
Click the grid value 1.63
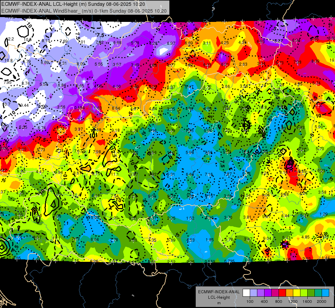click(98, 108)
